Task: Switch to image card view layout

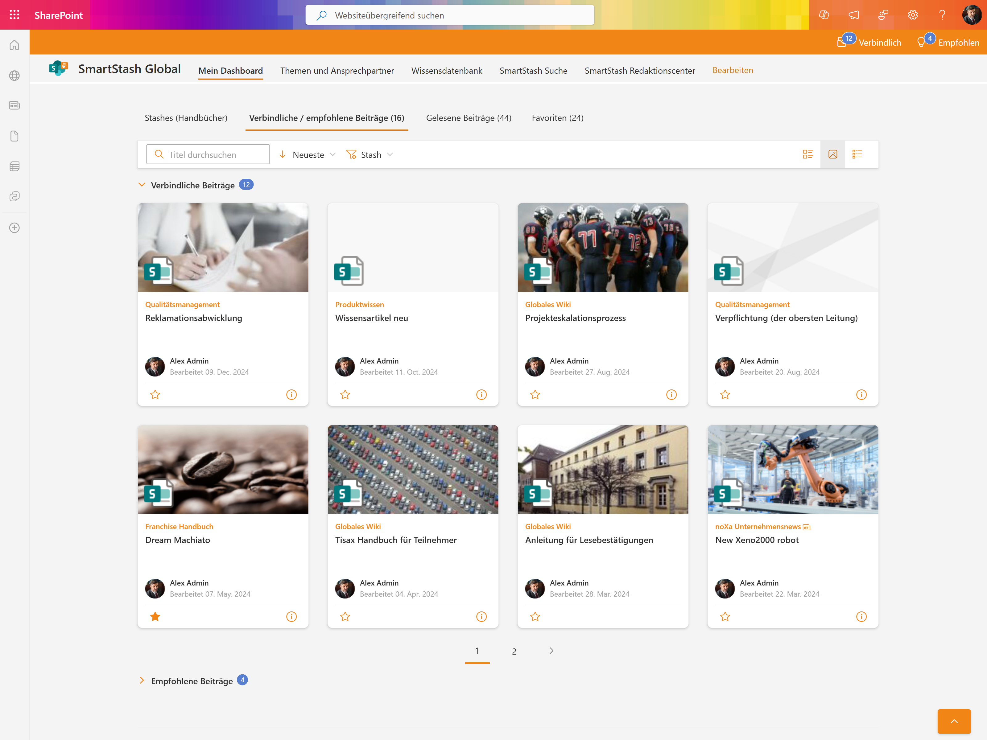Action: [832, 154]
